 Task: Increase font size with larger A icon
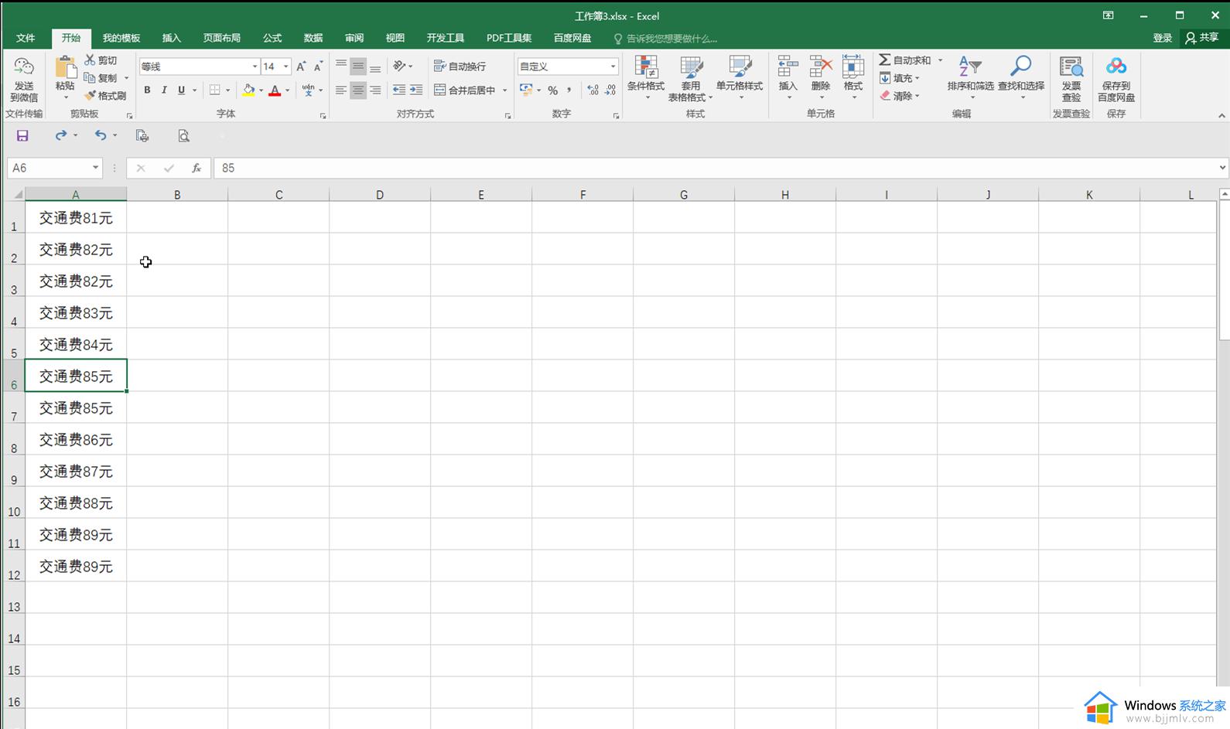point(301,66)
